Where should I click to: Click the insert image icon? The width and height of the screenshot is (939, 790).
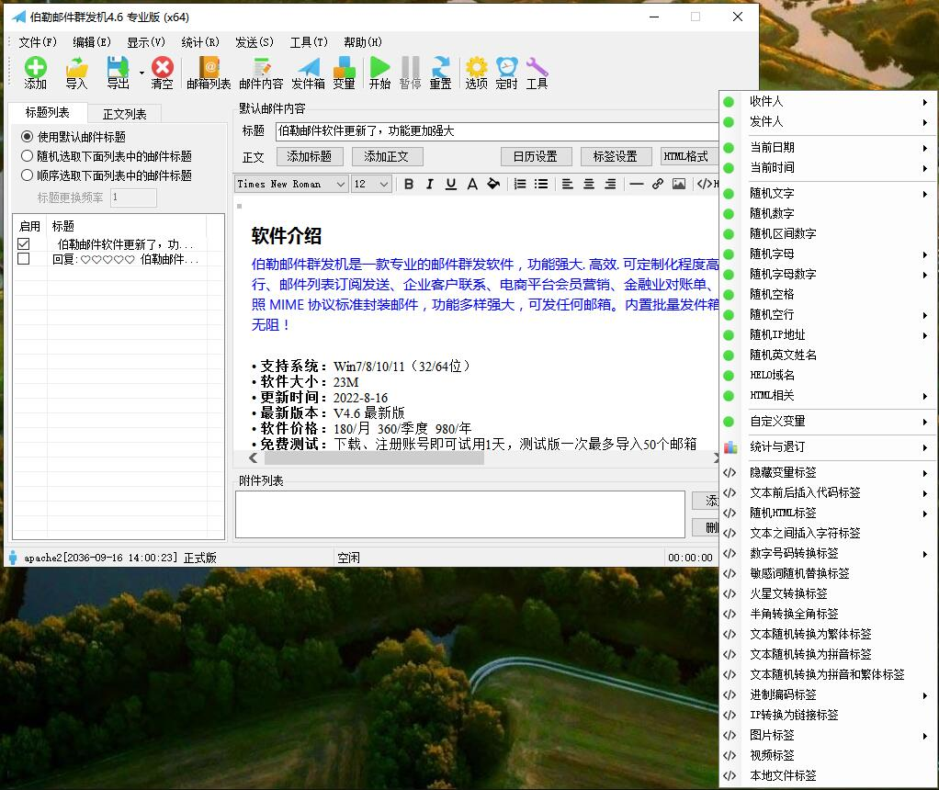[x=678, y=184]
